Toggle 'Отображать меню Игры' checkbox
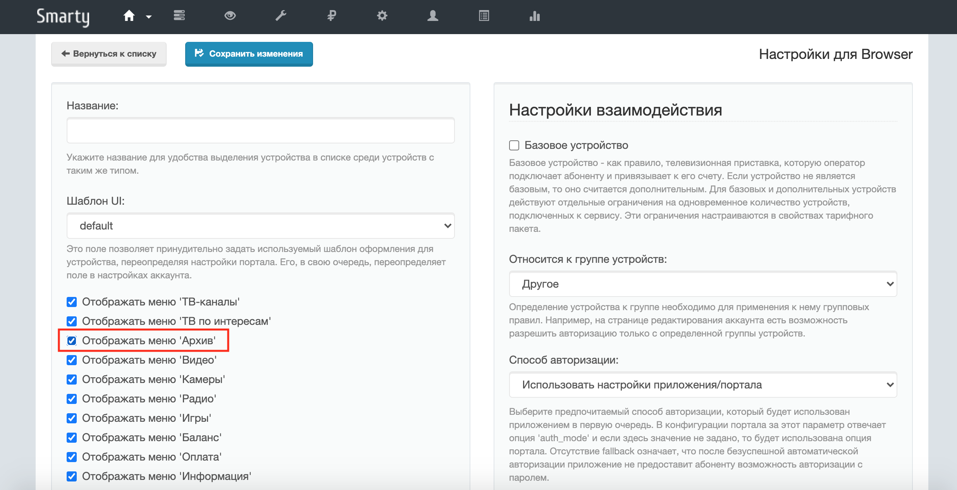 click(72, 418)
